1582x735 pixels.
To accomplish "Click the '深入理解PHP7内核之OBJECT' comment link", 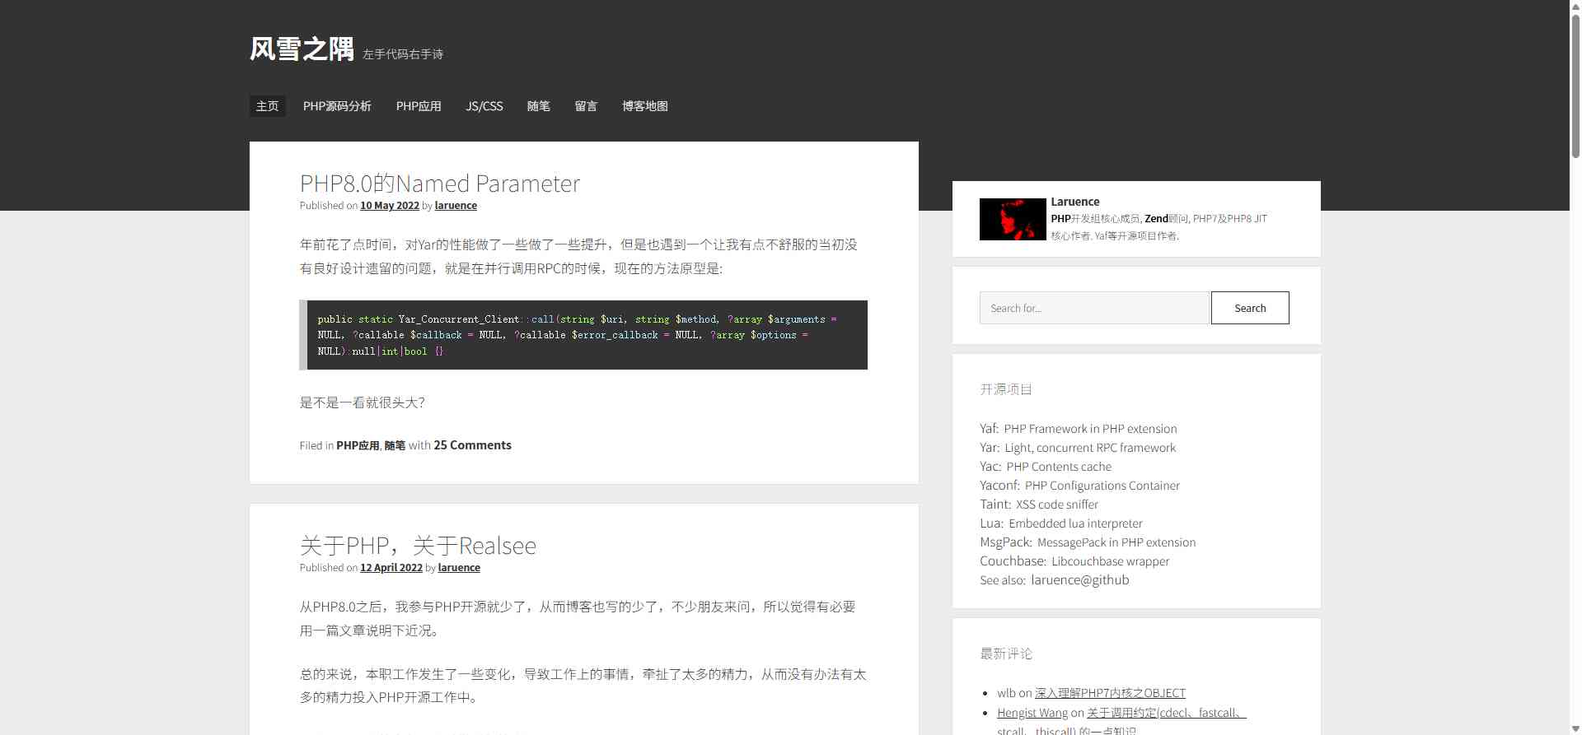I will (x=1110, y=693).
